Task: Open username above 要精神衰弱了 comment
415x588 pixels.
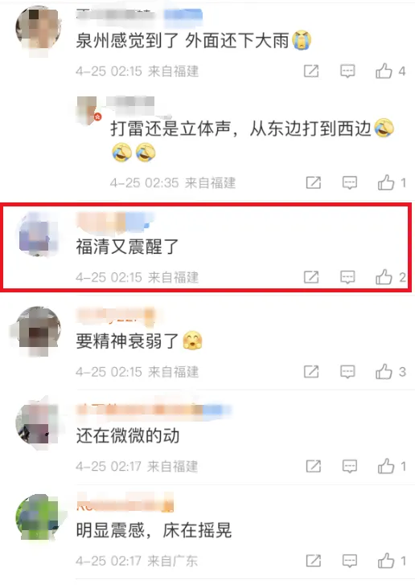Action: [x=116, y=316]
